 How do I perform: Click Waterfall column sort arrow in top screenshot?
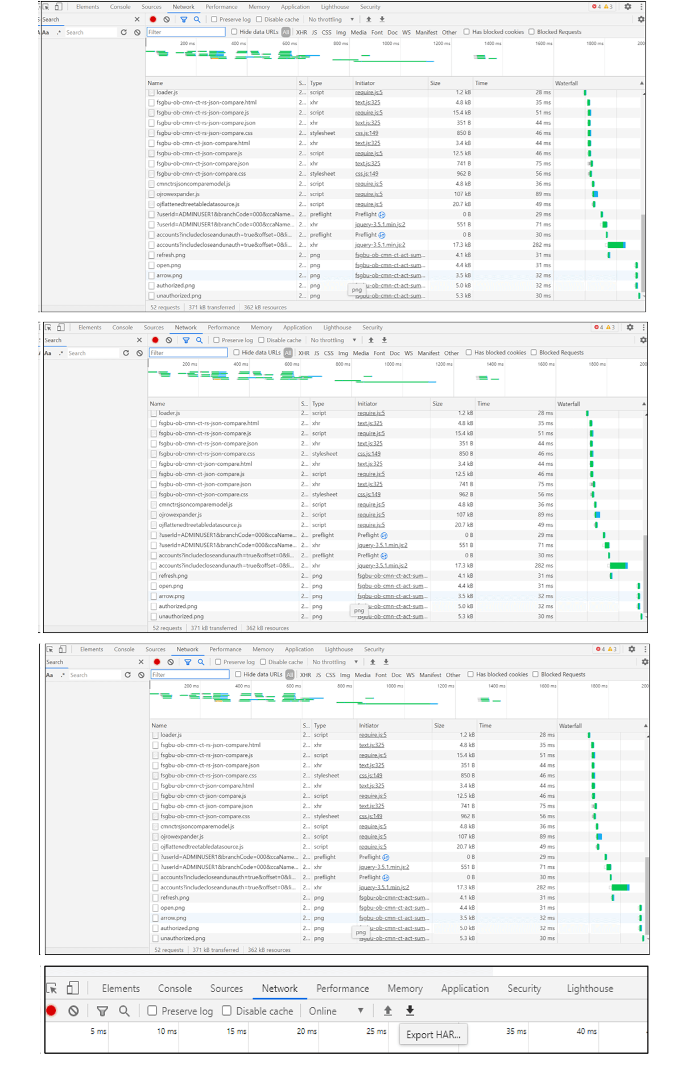pyautogui.click(x=642, y=83)
